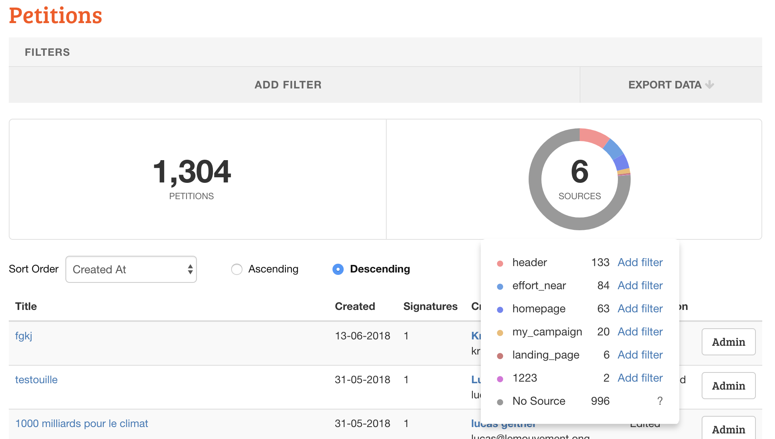The width and height of the screenshot is (775, 439).
Task: Click the purple homepage legend dot
Action: [500, 310]
